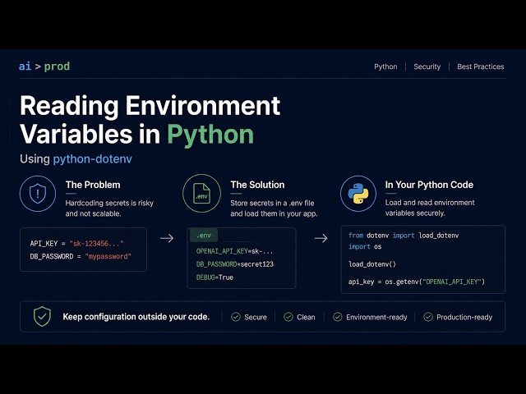Open the Python nav item
This screenshot has height=394, width=526.
coord(385,66)
